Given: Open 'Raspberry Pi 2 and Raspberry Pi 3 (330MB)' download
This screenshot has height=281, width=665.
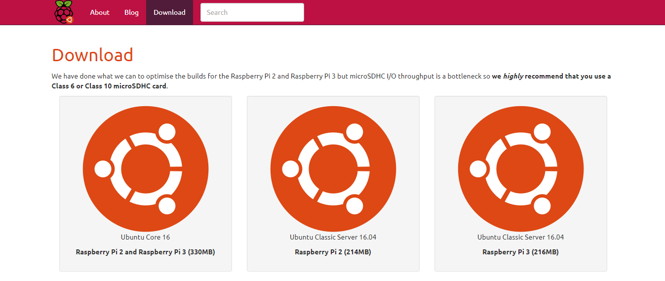Looking at the screenshot, I should click(146, 252).
